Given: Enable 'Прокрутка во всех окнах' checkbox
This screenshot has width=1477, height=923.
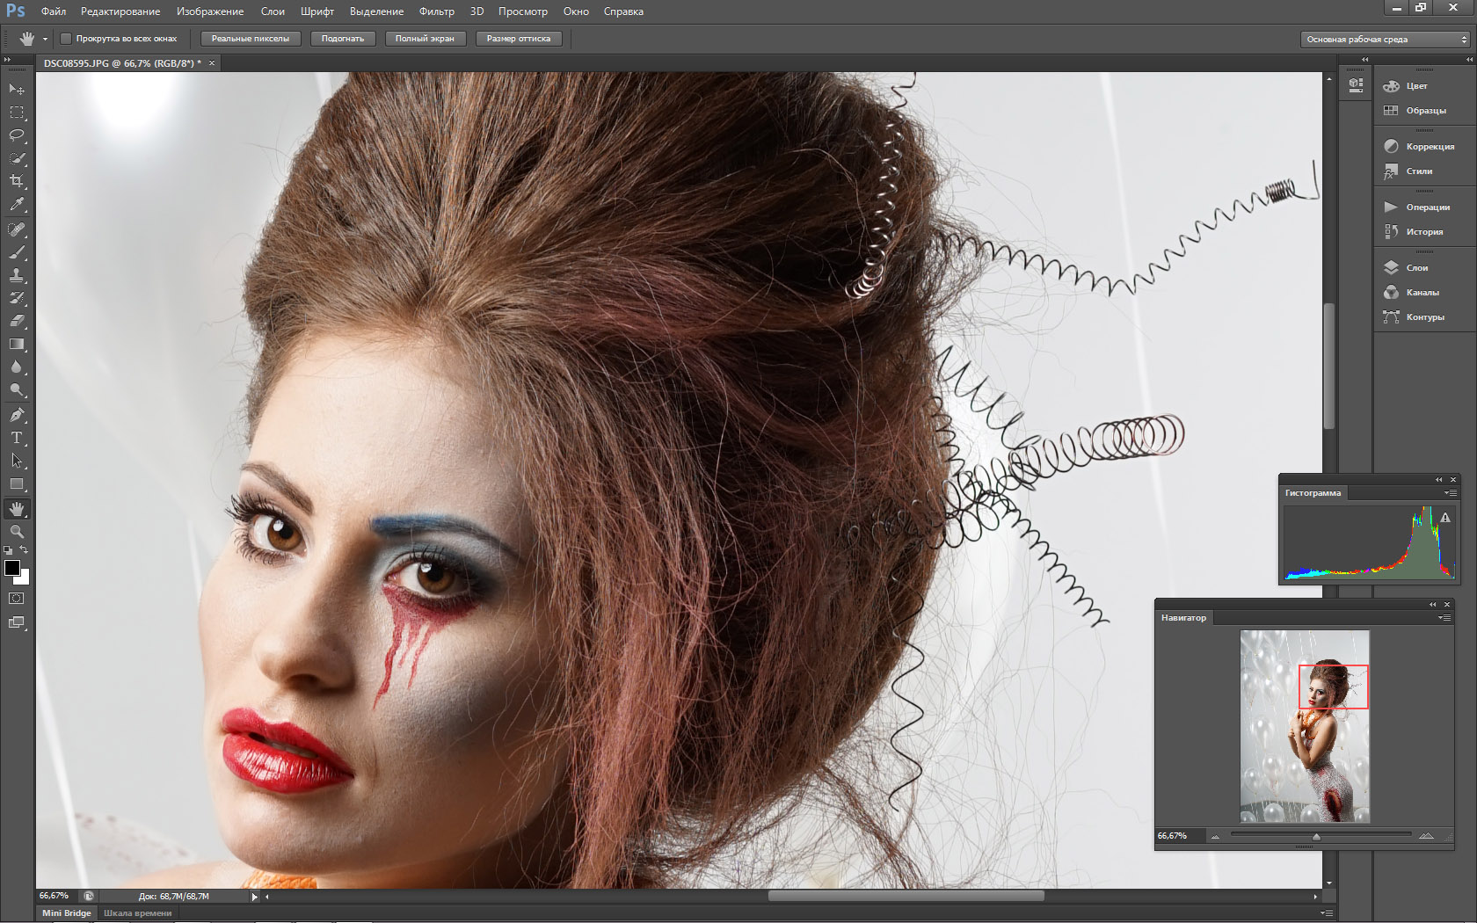Looking at the screenshot, I should point(66,39).
